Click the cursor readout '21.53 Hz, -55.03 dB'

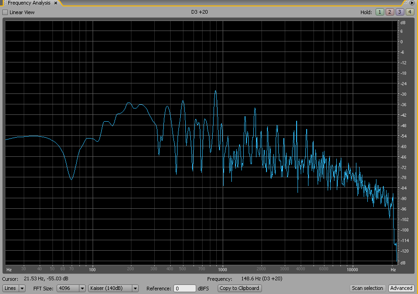tap(46, 279)
